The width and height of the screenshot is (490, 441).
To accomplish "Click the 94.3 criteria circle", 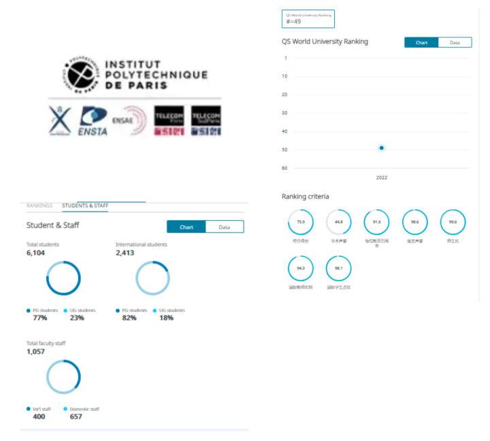I will [x=301, y=268].
